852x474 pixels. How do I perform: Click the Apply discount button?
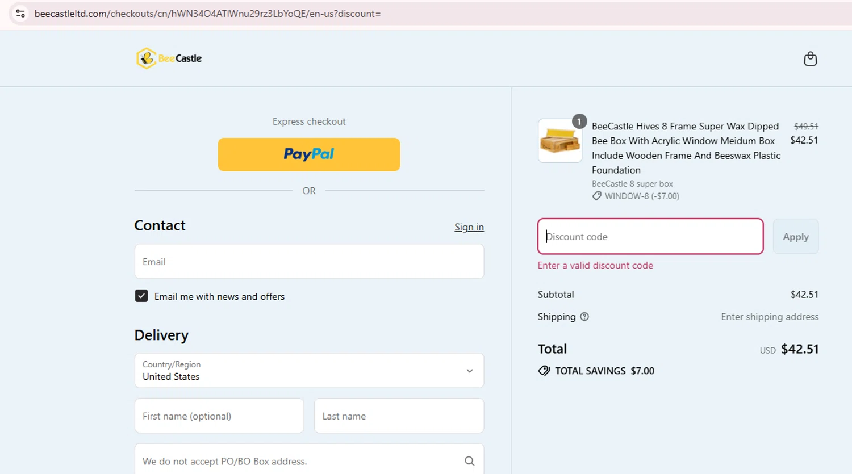795,237
